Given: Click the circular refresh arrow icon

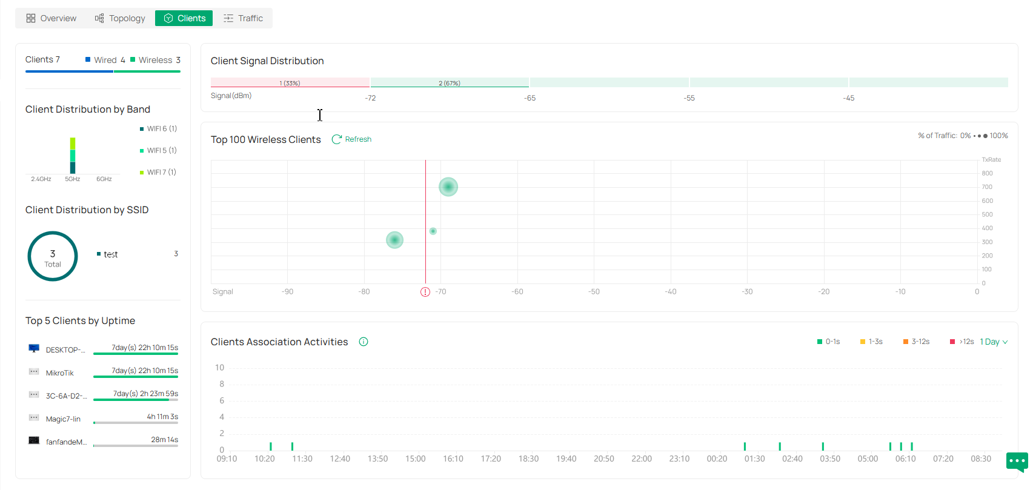Looking at the screenshot, I should (x=337, y=139).
